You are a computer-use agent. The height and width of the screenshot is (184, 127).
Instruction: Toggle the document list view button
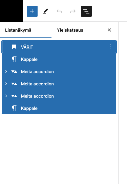[x=86, y=11]
